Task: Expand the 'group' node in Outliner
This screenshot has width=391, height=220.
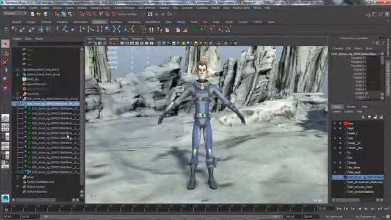Action: coord(17,177)
